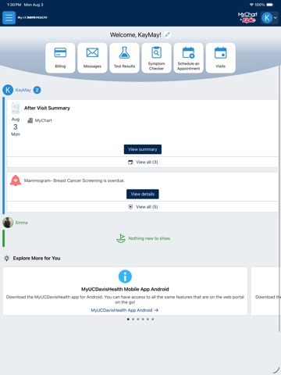Open MyUCDavisHealth App Android link
Screen dimensions: 281x375
(124, 310)
